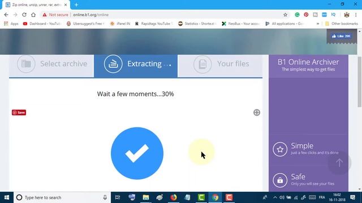Open Chrome menu three dots

(x=356, y=15)
